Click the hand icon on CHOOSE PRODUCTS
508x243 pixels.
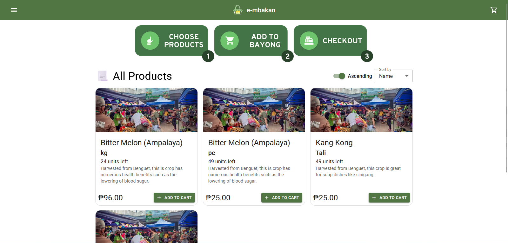pos(150,40)
